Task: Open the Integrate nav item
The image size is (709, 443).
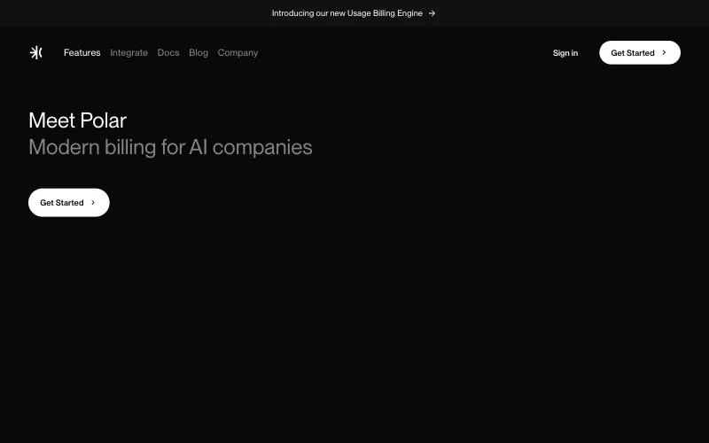Action: coord(129,53)
